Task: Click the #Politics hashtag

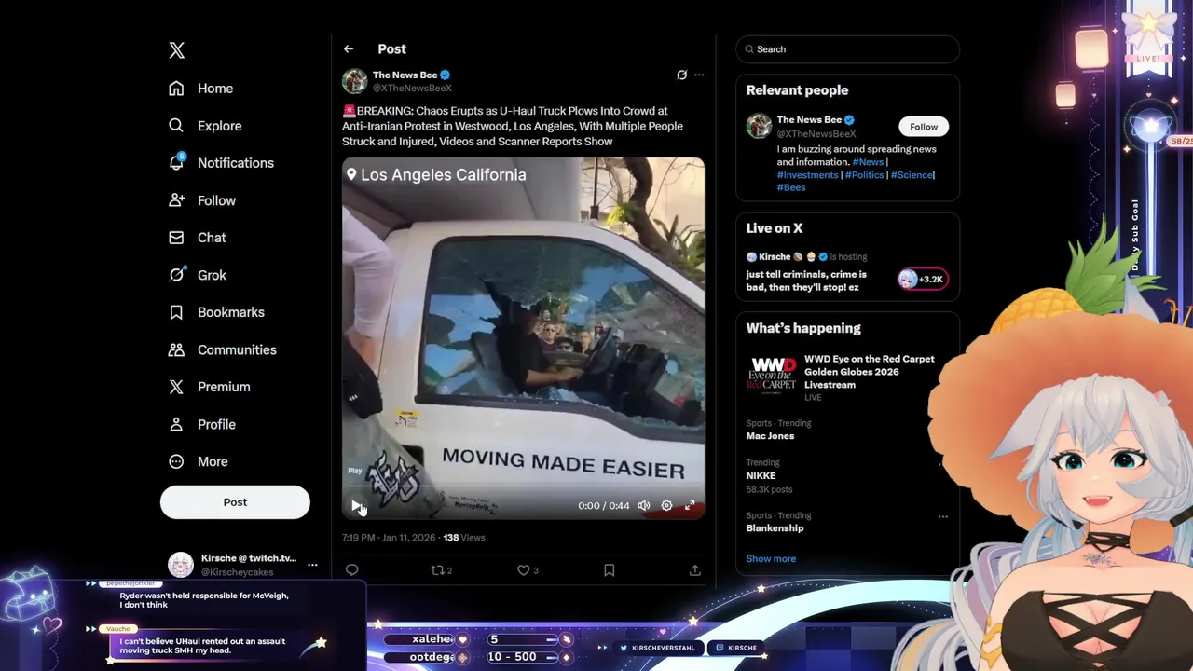Action: [x=864, y=174]
